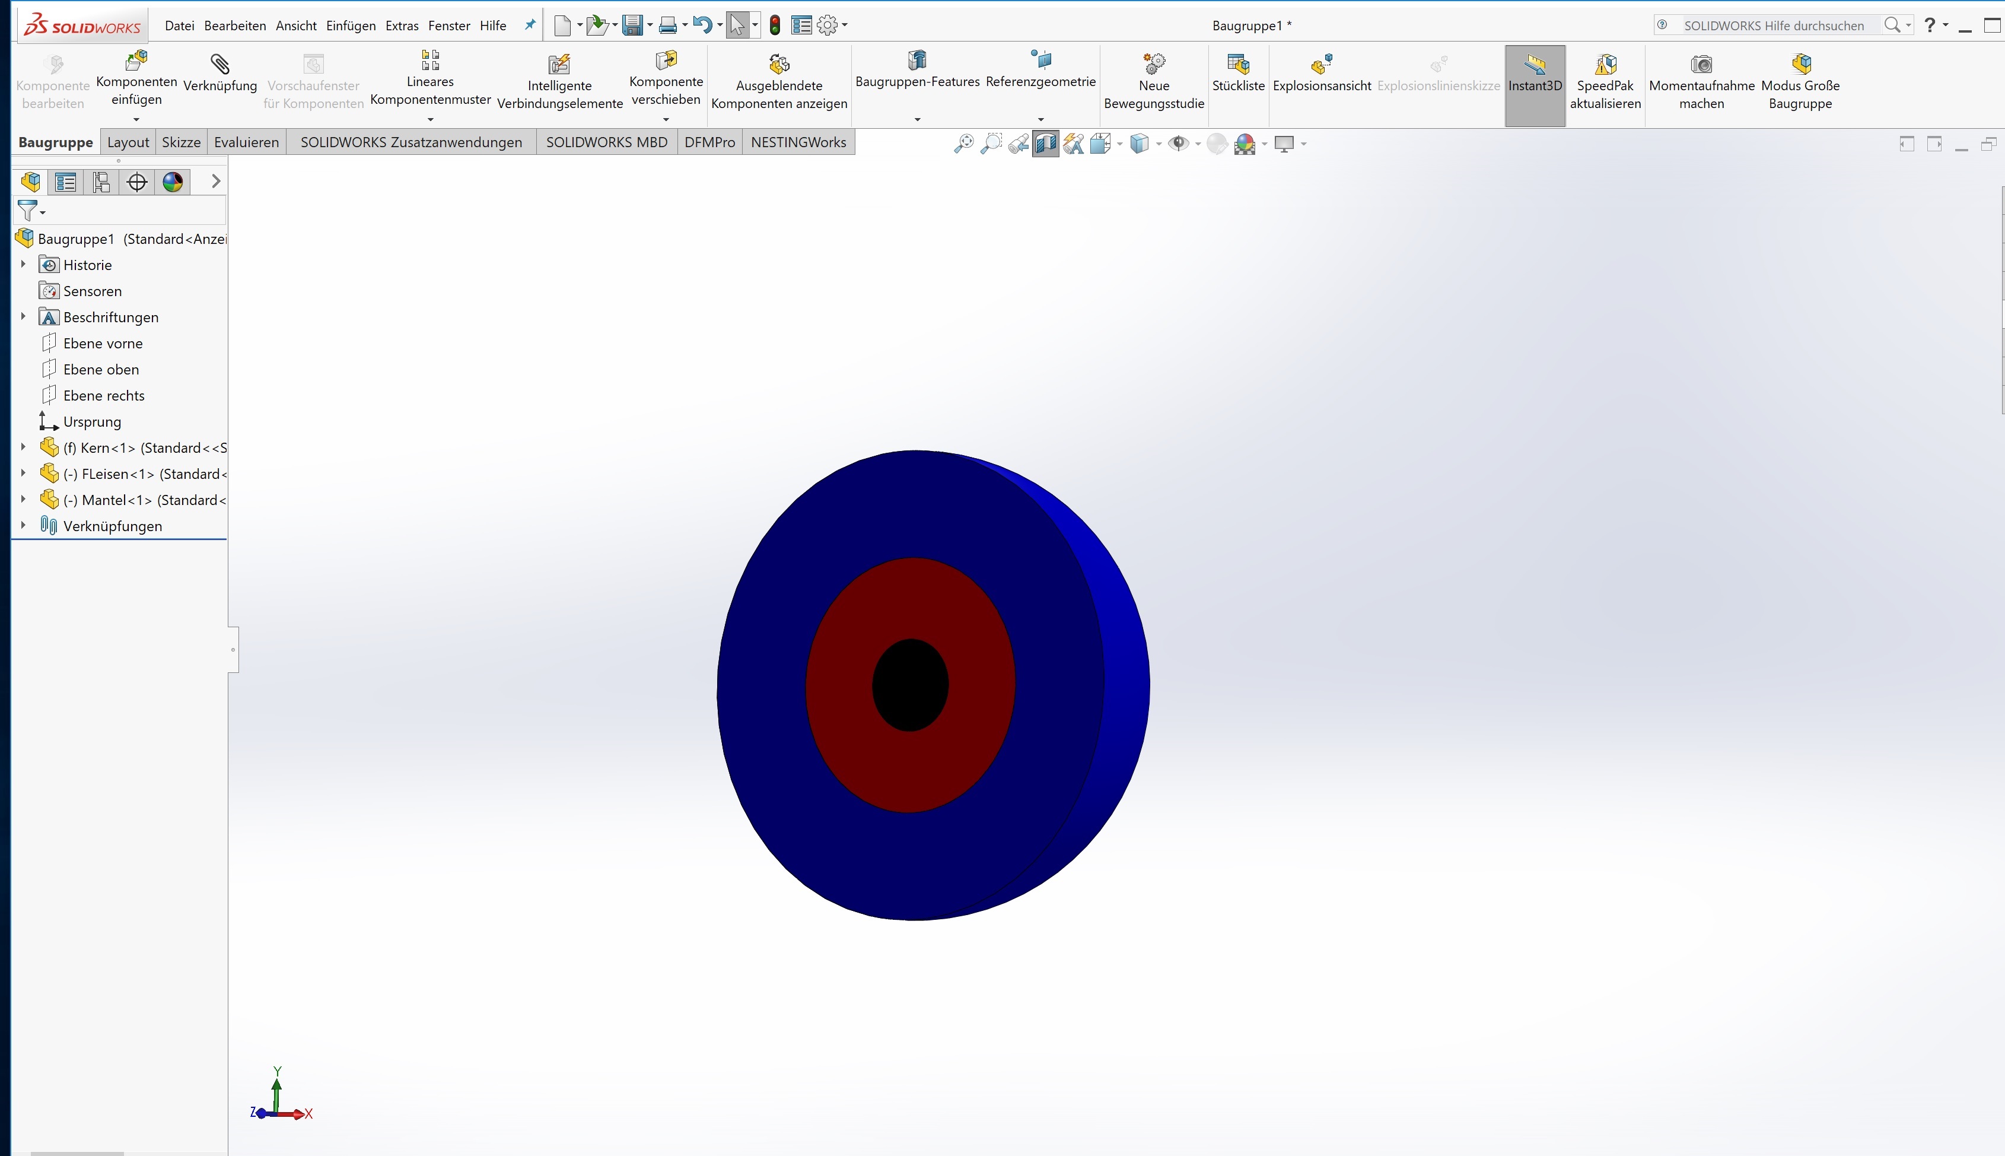Toggle the Instant3D button

(x=1535, y=85)
